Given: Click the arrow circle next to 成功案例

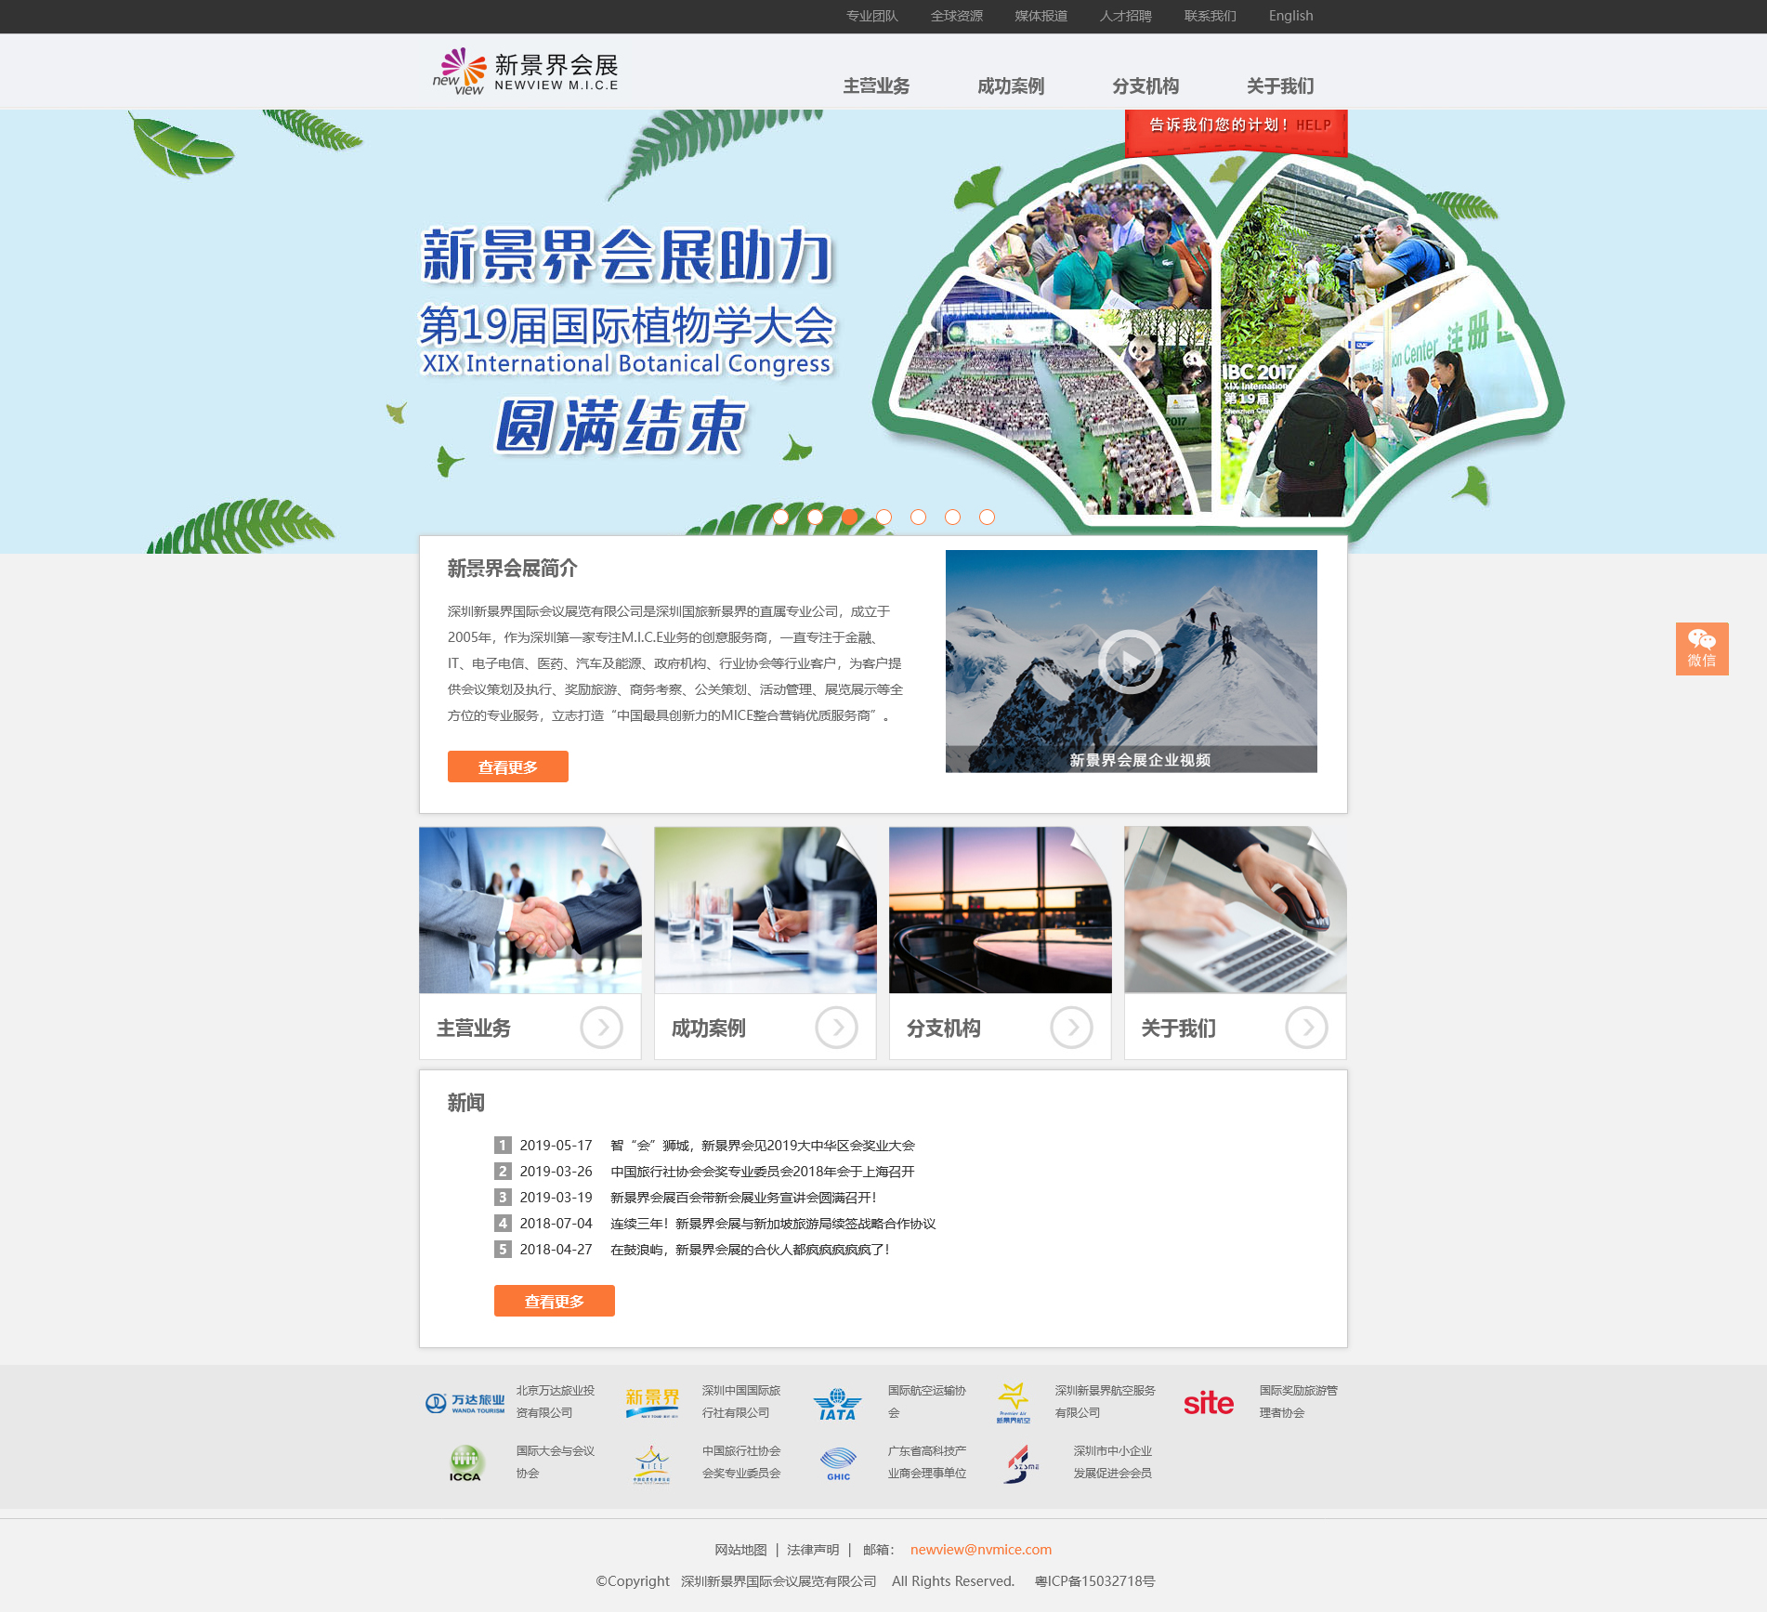Looking at the screenshot, I should (836, 1028).
